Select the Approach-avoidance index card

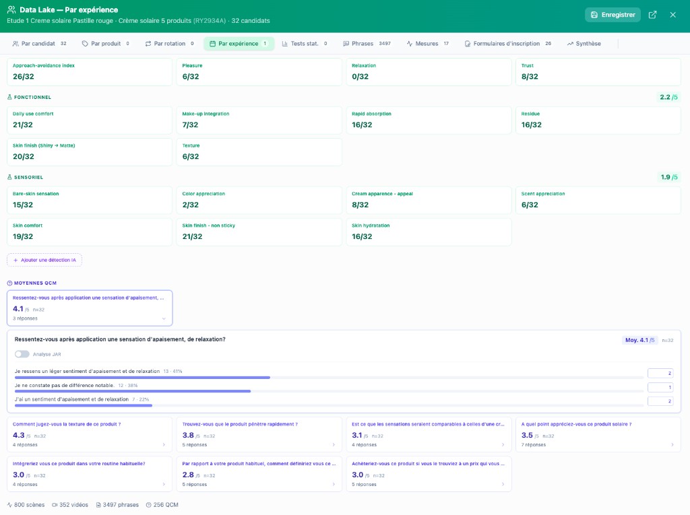click(89, 72)
